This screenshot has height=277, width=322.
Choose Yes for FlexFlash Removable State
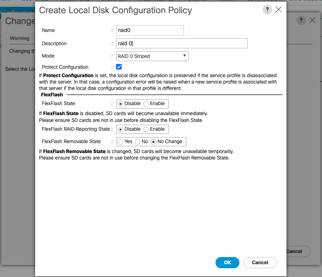click(121, 142)
